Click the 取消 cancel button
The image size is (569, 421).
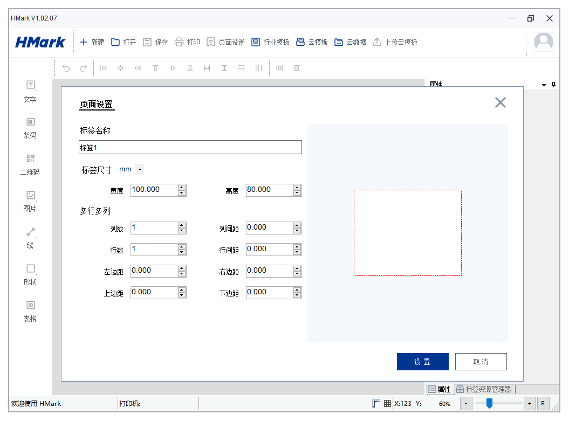pos(481,362)
